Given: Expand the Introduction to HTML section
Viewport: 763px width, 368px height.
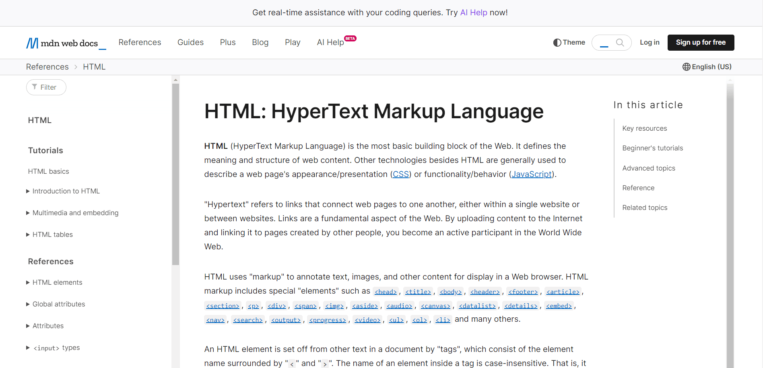Looking at the screenshot, I should pos(28,191).
